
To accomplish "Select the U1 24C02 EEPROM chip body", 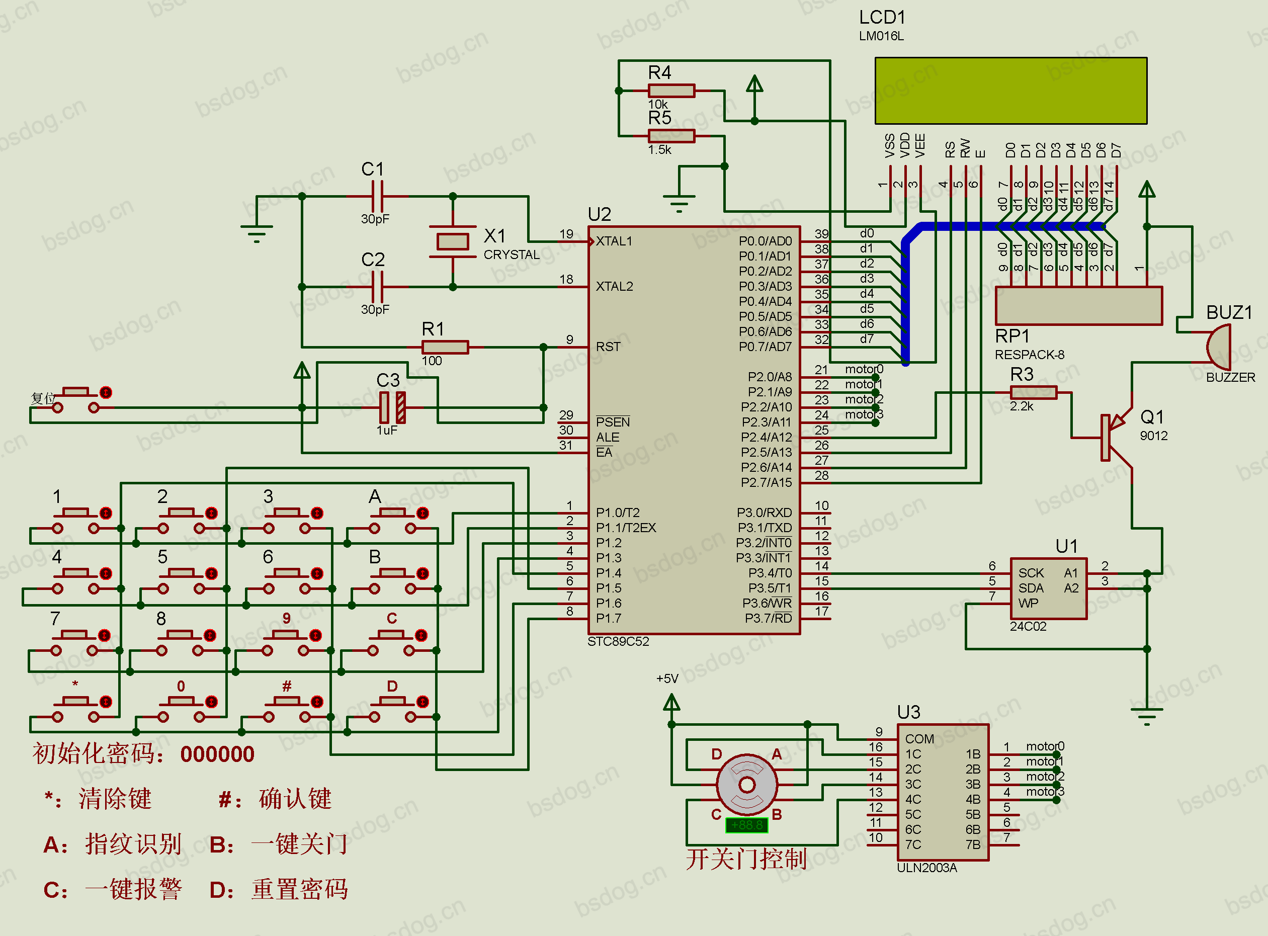I will point(1049,588).
